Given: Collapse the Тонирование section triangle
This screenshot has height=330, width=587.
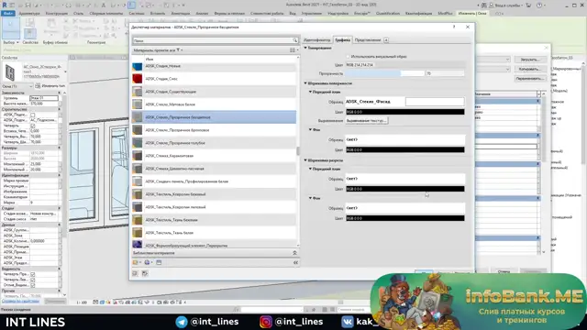Looking at the screenshot, I should [305, 48].
